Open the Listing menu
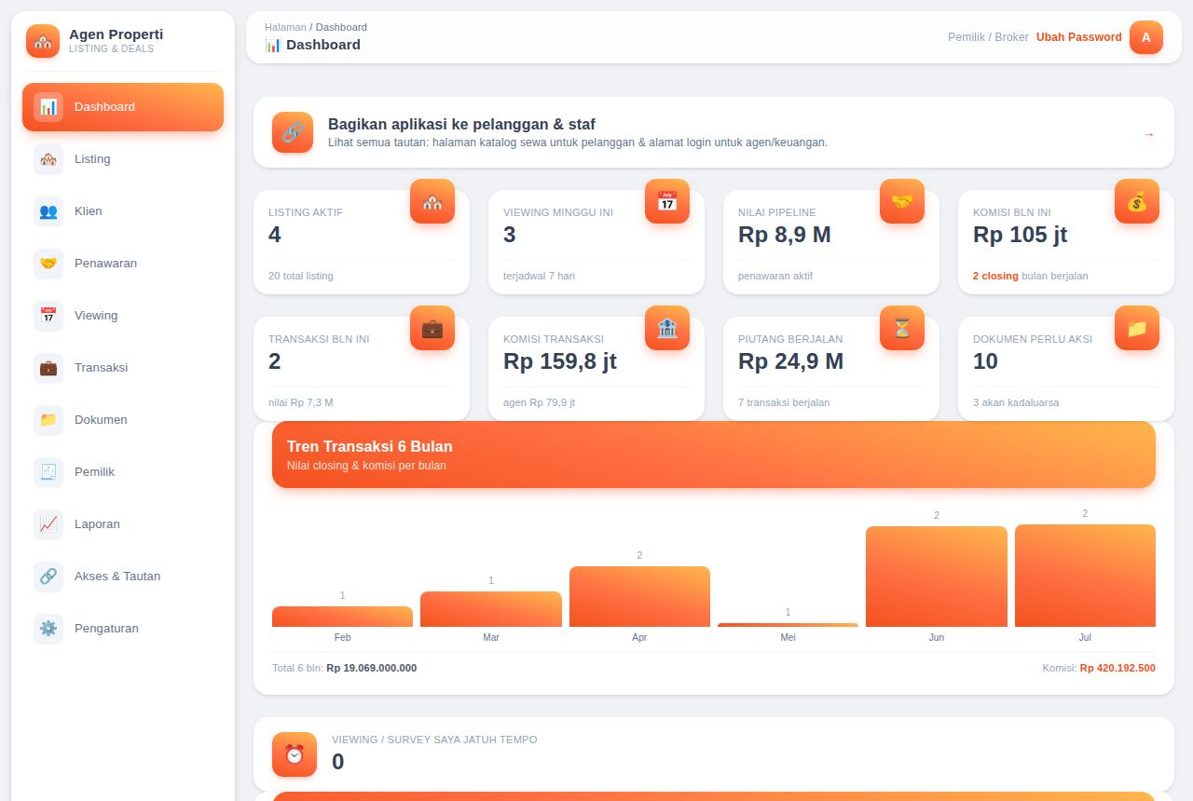Image resolution: width=1193 pixels, height=801 pixels. (123, 159)
